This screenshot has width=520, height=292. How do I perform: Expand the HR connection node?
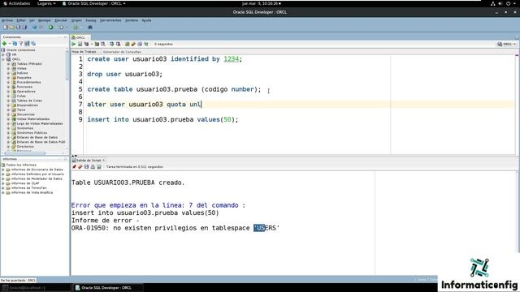3,54
